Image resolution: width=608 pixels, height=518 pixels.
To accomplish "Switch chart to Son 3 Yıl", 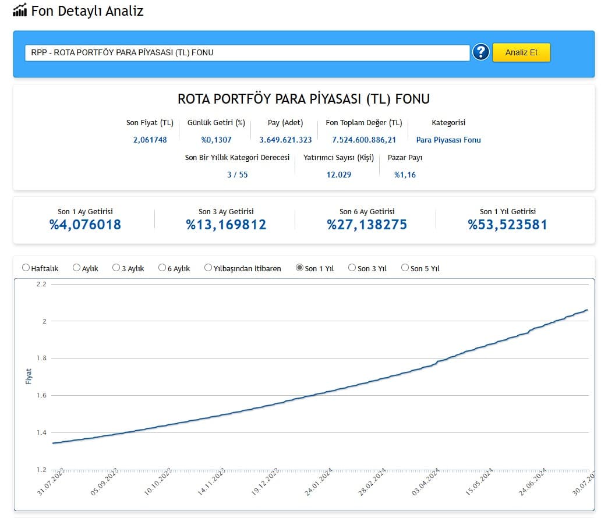I will click(x=352, y=268).
